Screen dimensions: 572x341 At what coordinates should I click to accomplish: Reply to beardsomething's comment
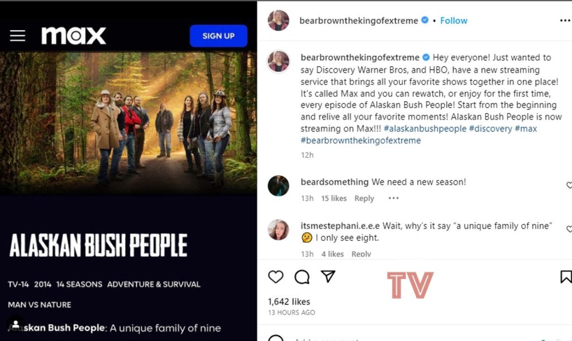364,198
